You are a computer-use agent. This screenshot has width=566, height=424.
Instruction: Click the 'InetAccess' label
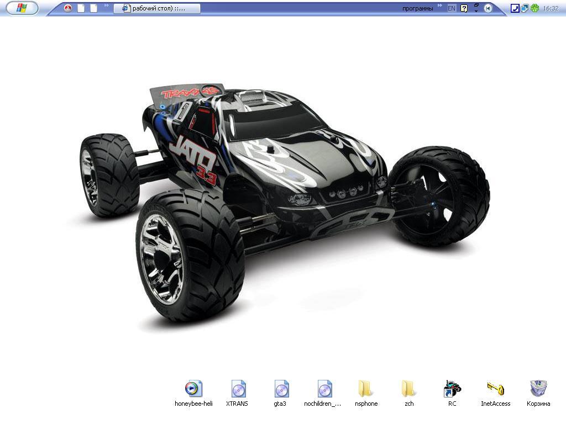pos(495,404)
